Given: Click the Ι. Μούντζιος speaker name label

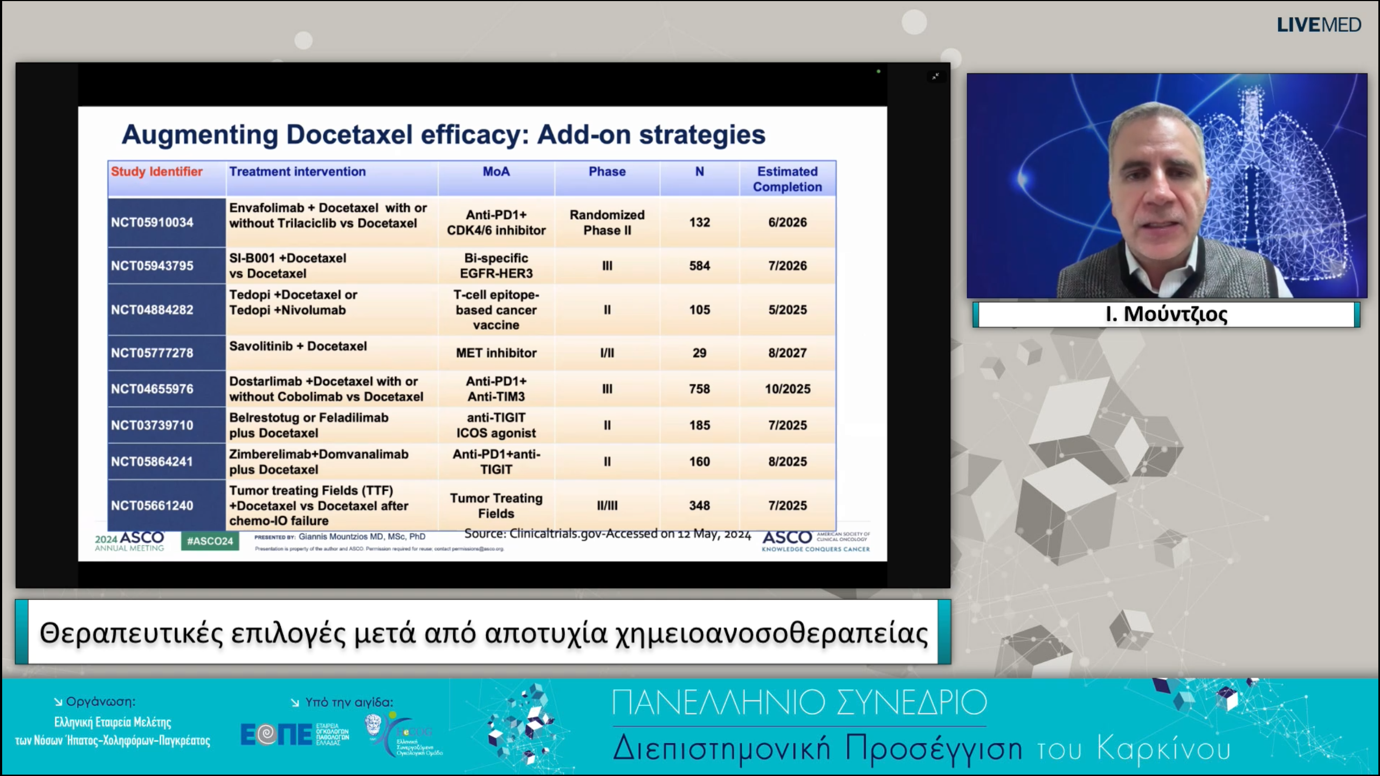Looking at the screenshot, I should (1167, 314).
